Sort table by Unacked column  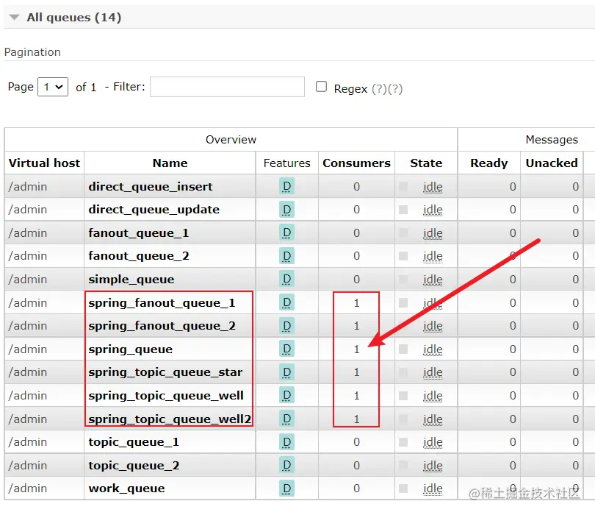552,163
